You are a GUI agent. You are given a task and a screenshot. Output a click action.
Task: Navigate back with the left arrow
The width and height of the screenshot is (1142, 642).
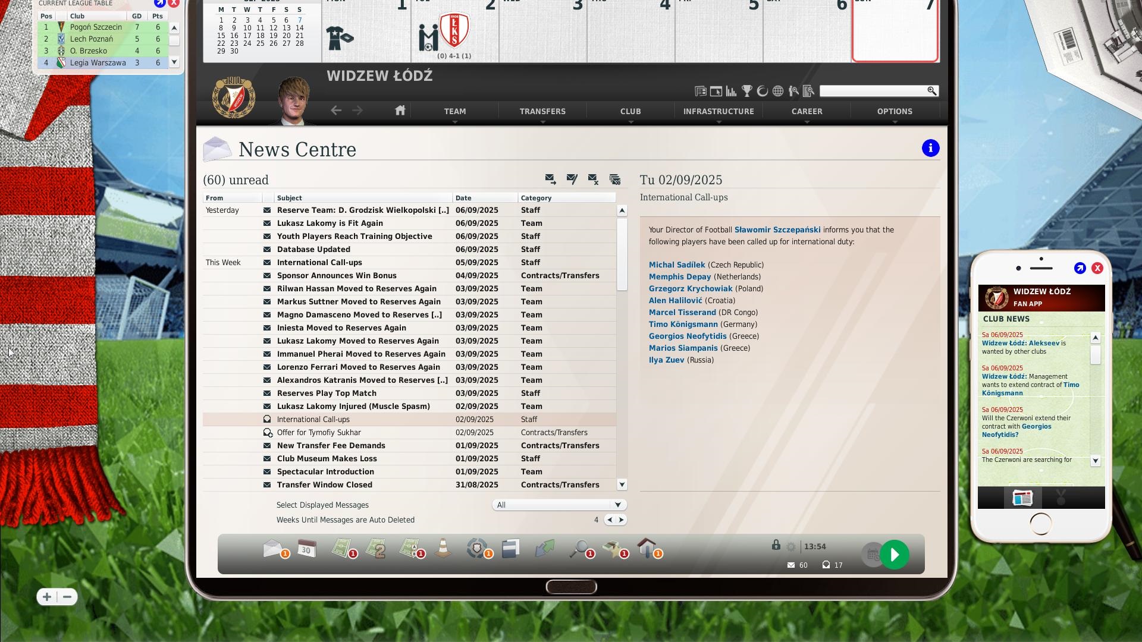pyautogui.click(x=336, y=111)
